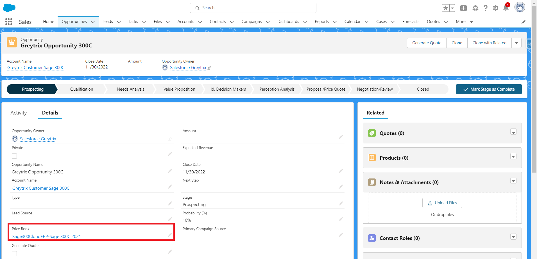Edit the Account Name pencil
Viewport: 537px width, 259px height.
[x=170, y=186]
